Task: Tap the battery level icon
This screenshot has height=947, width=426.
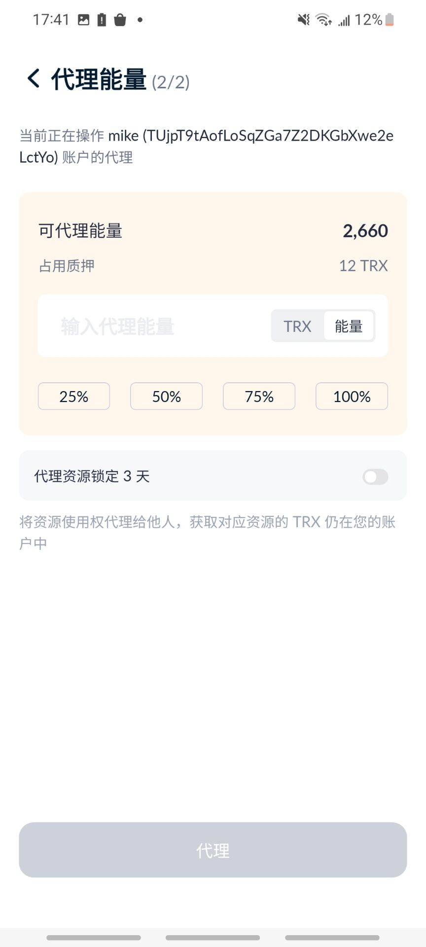Action: pos(390,20)
